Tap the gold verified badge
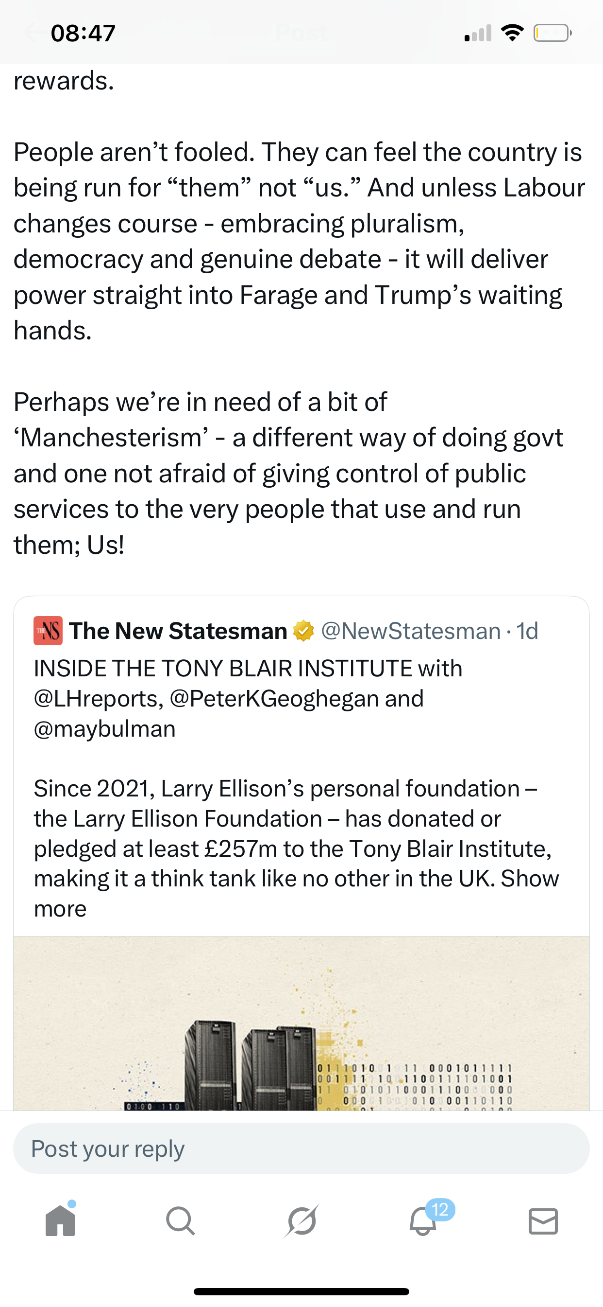Screen dimensions: 603x1307 tap(303, 631)
